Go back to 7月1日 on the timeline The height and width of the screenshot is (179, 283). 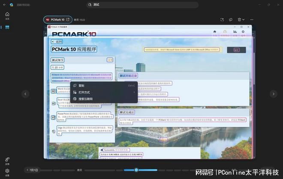[32, 170]
